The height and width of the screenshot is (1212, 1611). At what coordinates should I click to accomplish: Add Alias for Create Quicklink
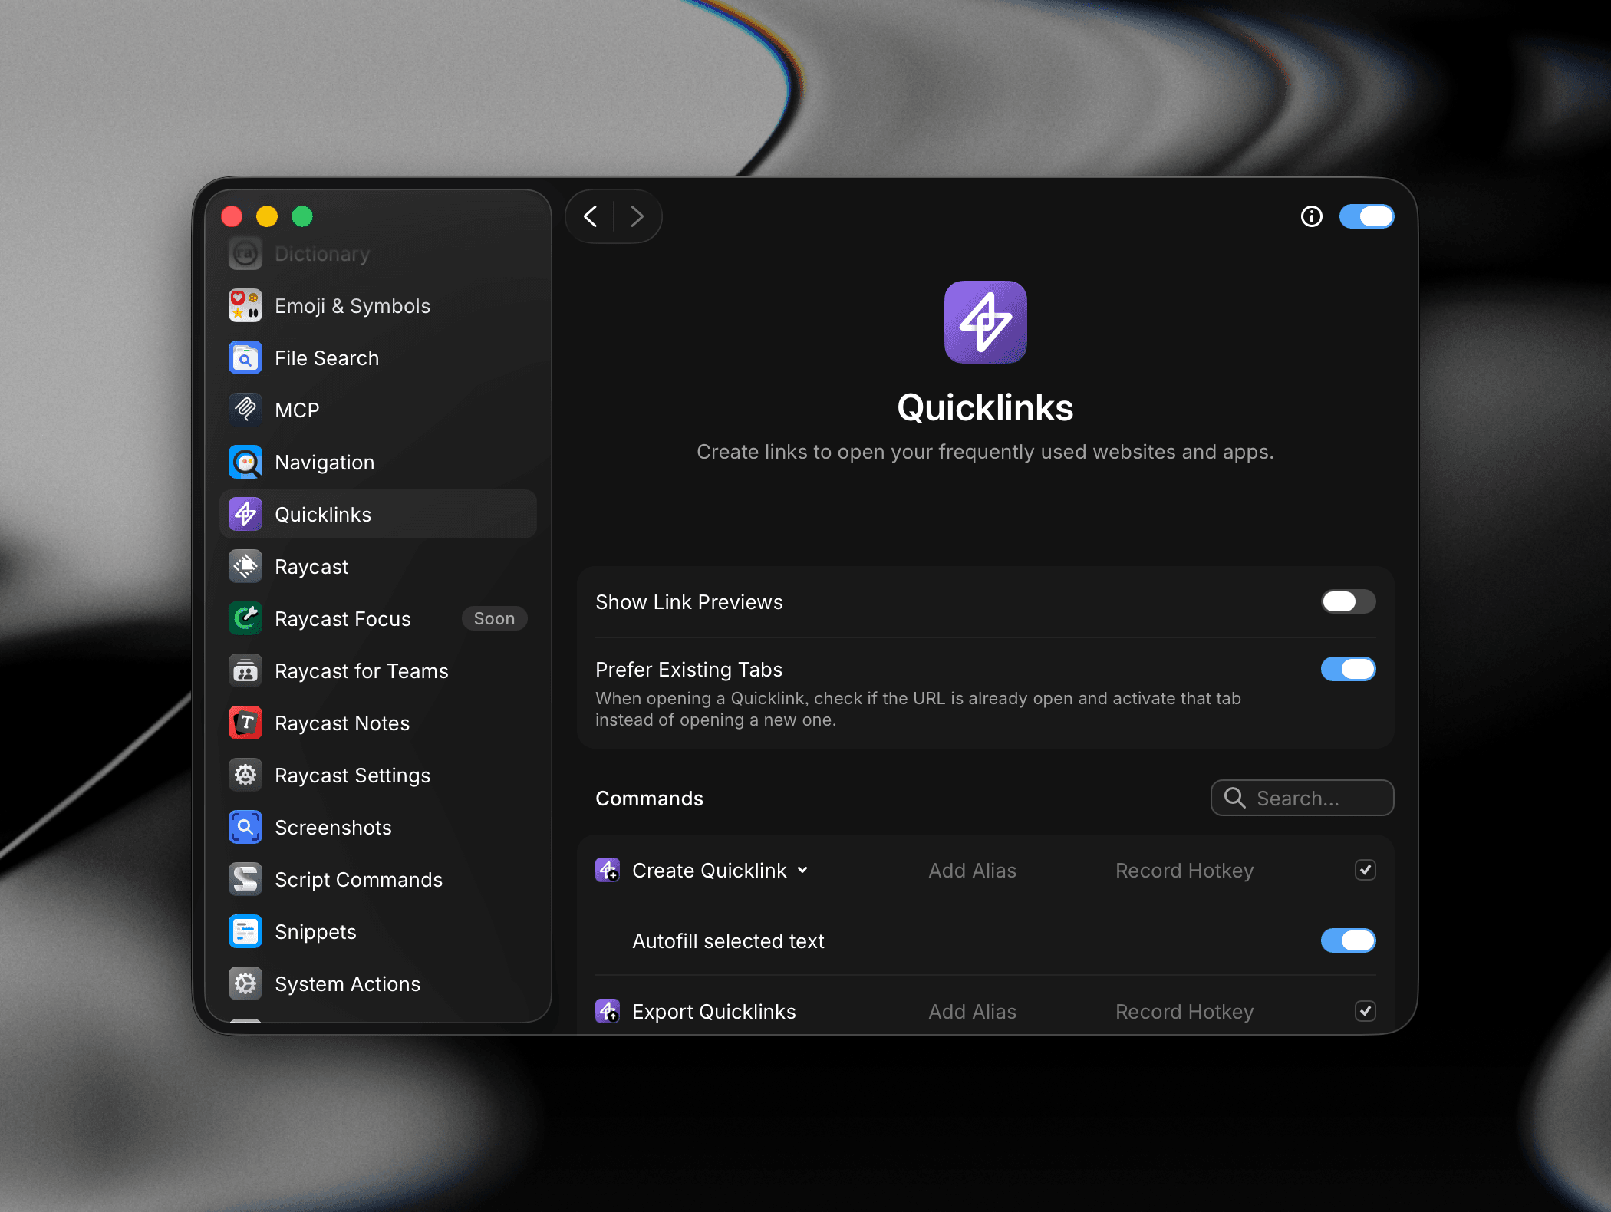point(972,871)
